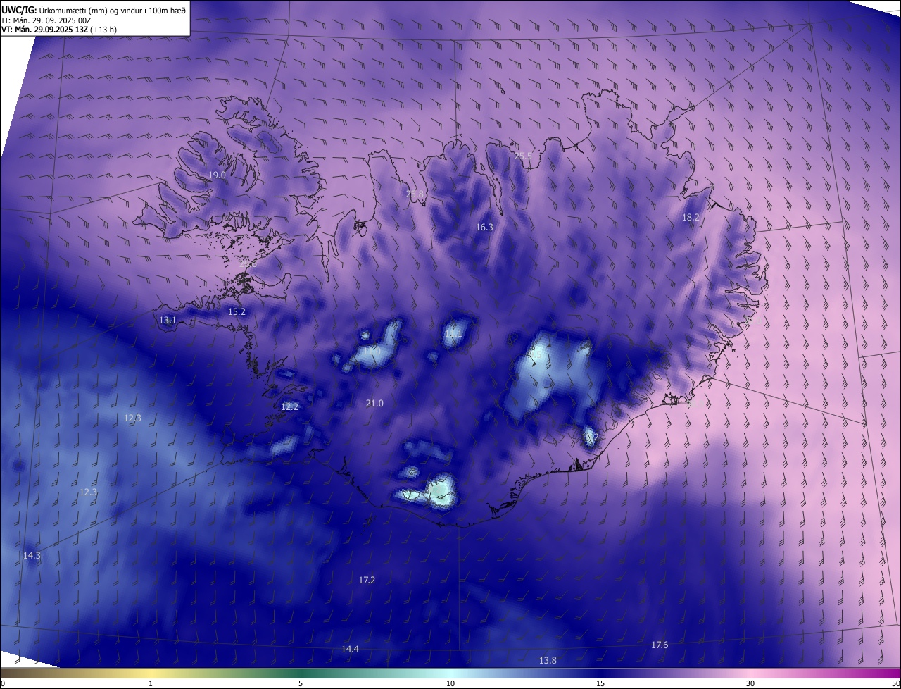Viewport: 901px width, 689px height.
Task: Click the colorbar tick labeled 10
Action: (450, 683)
